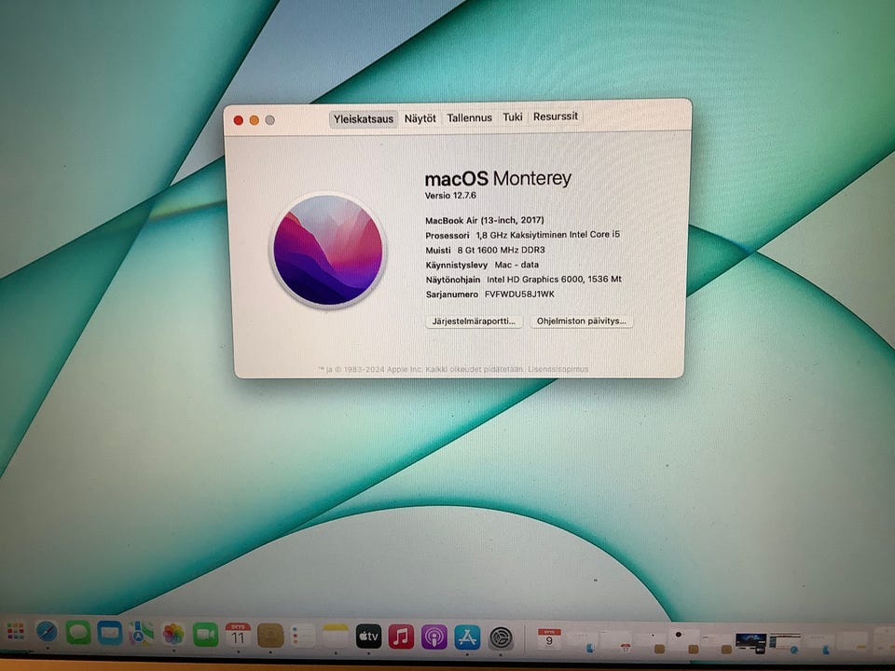Select the Yleiskatsaus tab
The image size is (895, 671).
pos(364,119)
